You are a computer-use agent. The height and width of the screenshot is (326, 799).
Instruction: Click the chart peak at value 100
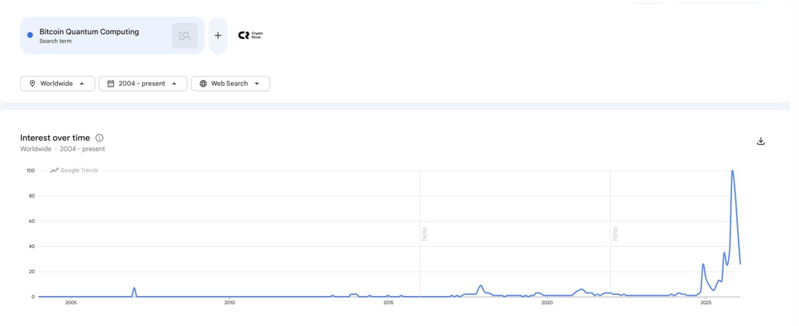click(732, 171)
